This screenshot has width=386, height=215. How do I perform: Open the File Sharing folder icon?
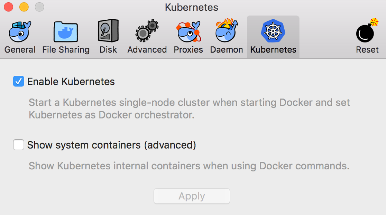point(66,32)
